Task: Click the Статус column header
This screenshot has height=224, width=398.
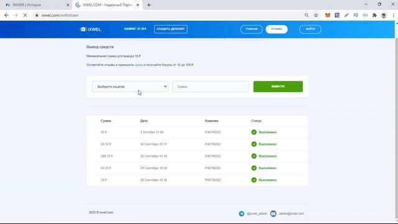Action: pos(256,121)
